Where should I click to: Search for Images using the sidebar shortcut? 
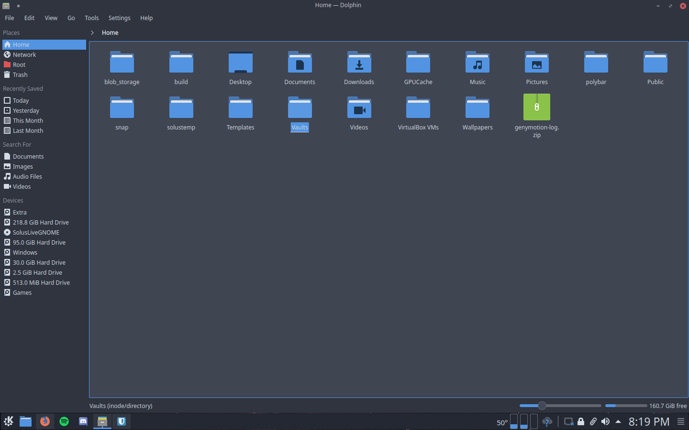22,166
